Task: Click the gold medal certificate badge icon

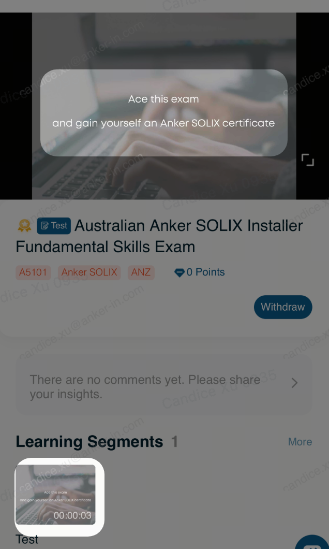Action: (24, 225)
